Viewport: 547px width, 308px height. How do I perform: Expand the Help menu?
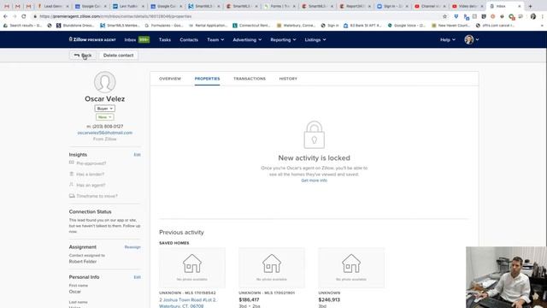(x=448, y=40)
